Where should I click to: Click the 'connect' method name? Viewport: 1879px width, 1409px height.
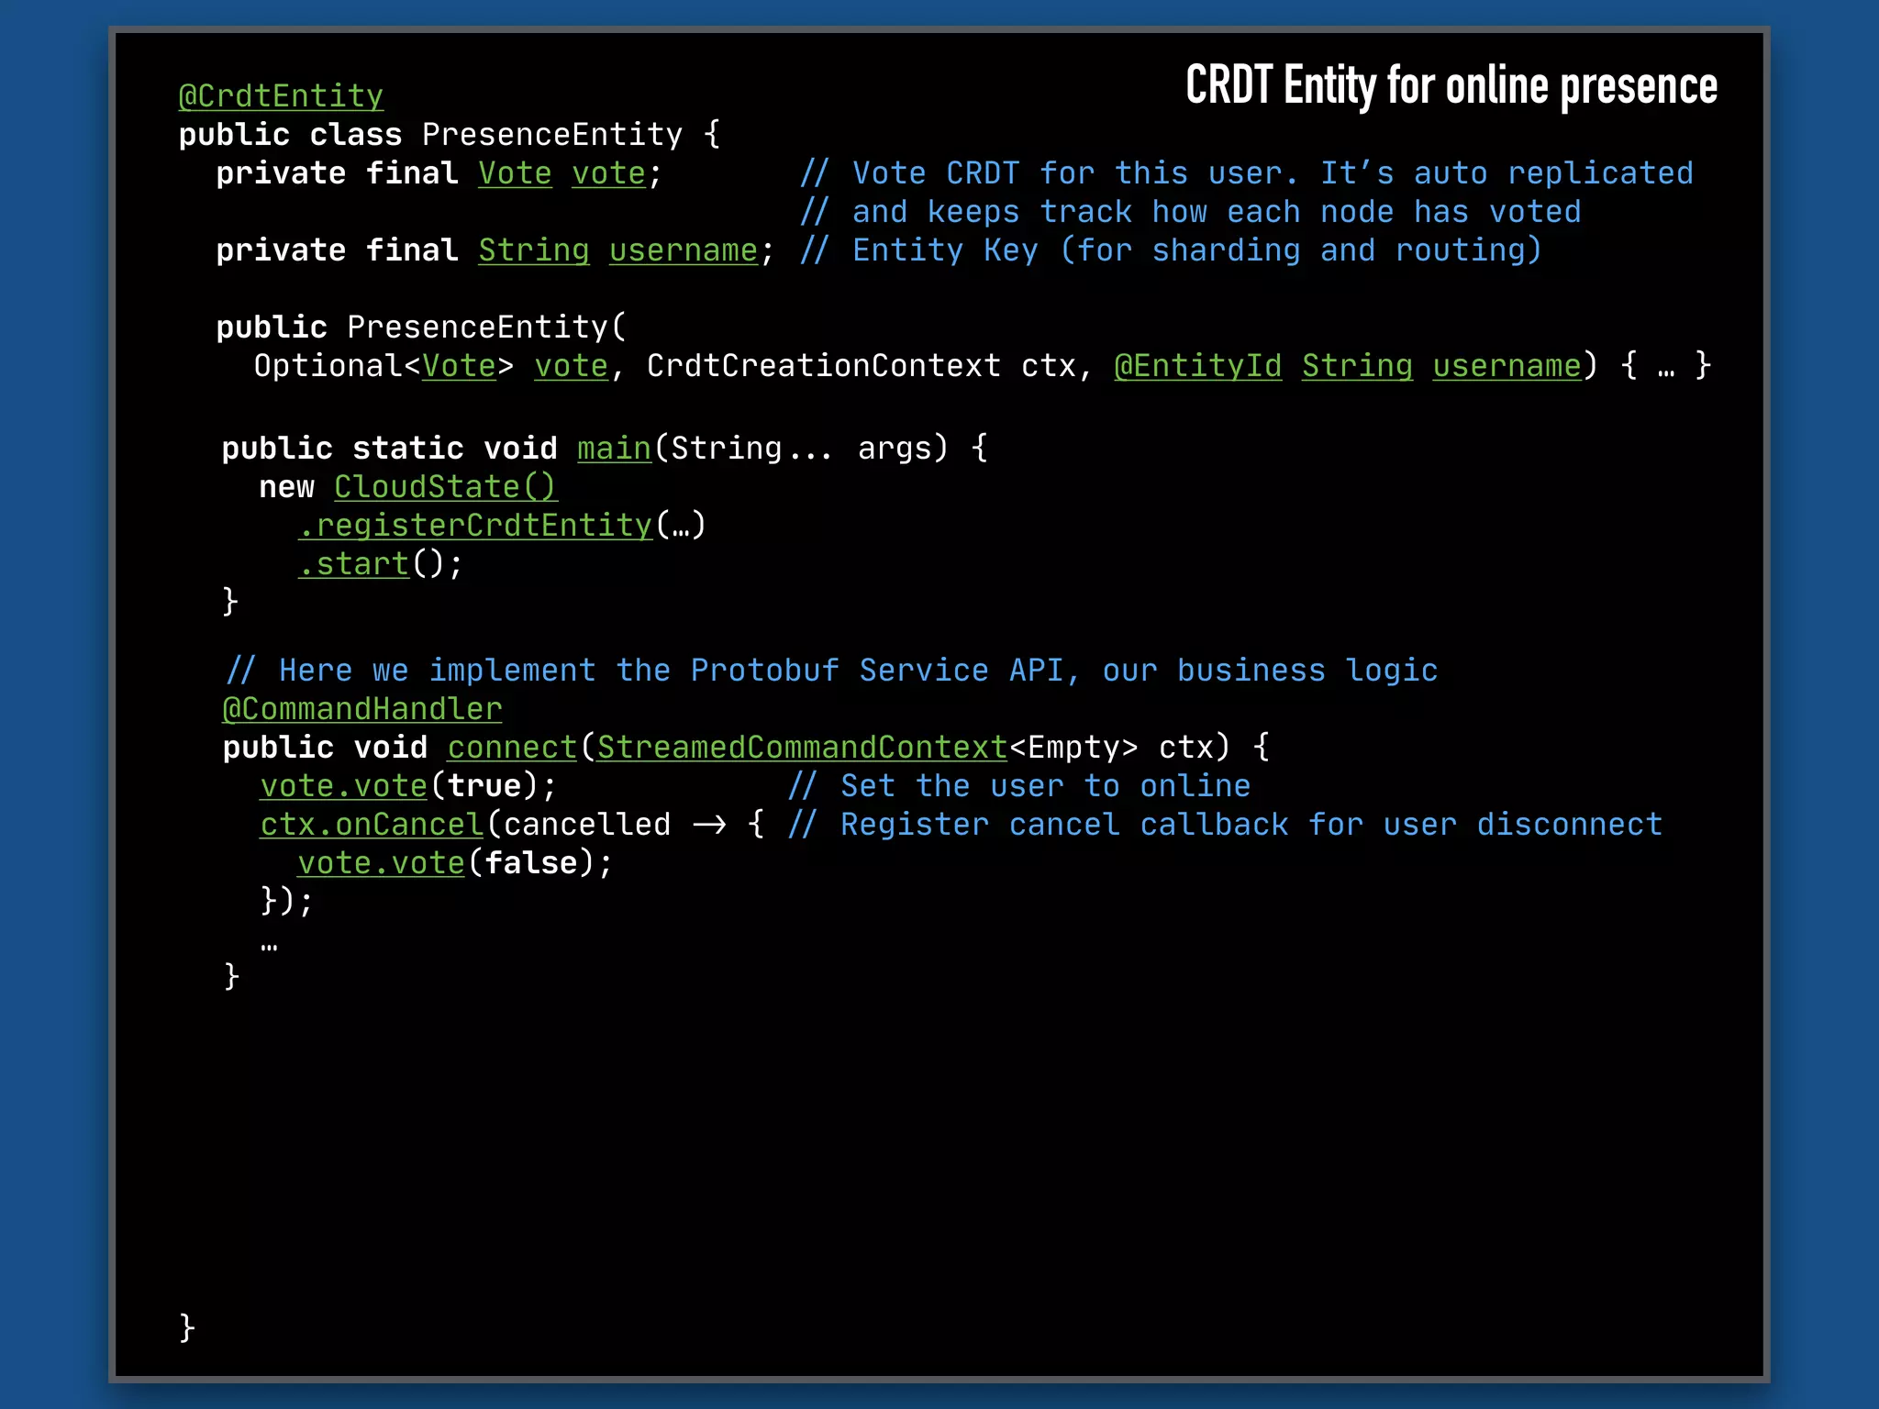[512, 748]
